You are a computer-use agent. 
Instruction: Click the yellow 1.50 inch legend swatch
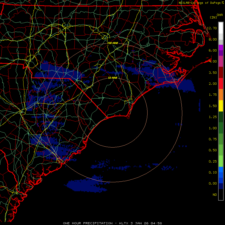(x=221, y=106)
